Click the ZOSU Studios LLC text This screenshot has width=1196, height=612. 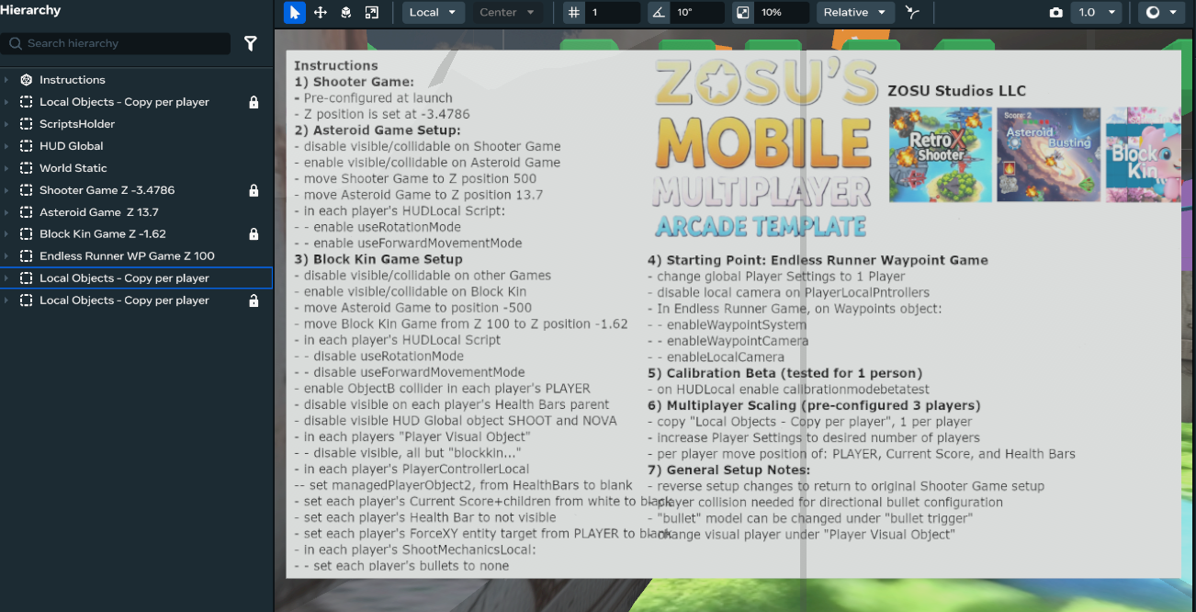pos(956,91)
